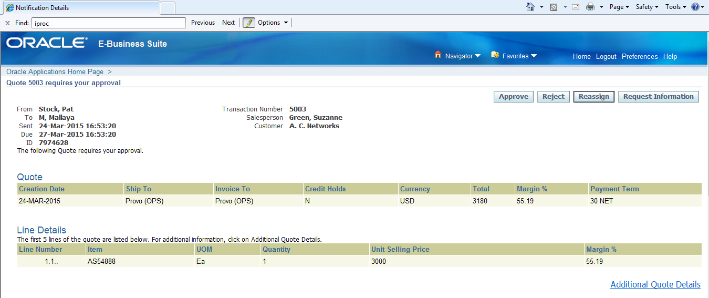Click the blue Help question mark icon
This screenshot has width=709, height=298.
[x=695, y=7]
